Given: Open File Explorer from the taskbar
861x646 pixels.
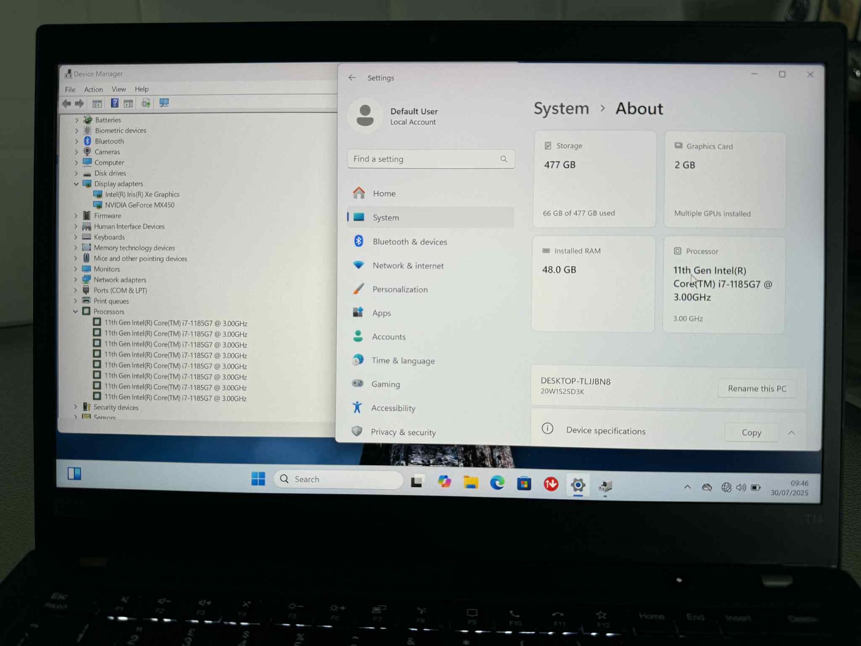Looking at the screenshot, I should (x=471, y=482).
